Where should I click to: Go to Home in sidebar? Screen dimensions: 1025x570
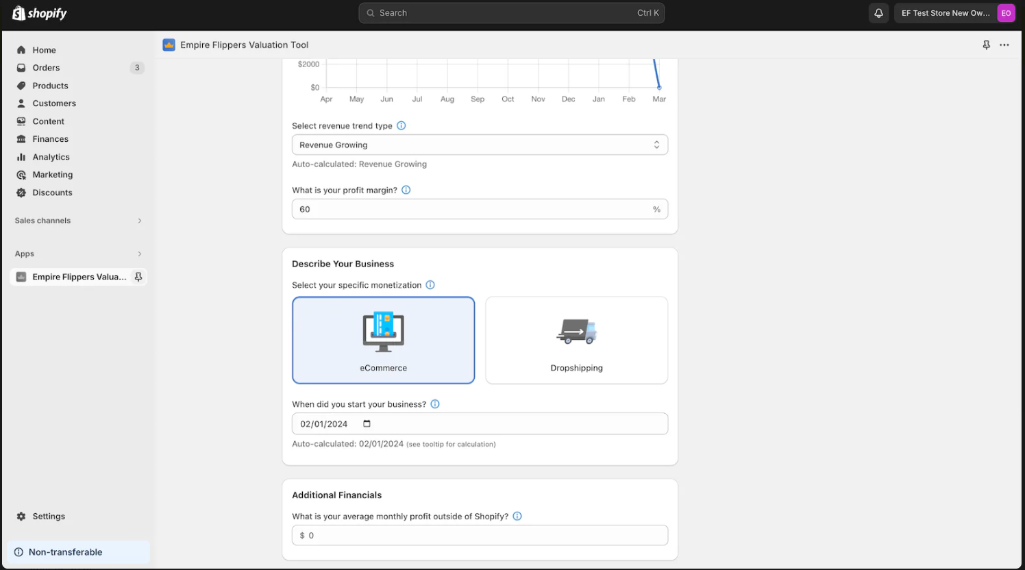click(x=44, y=50)
